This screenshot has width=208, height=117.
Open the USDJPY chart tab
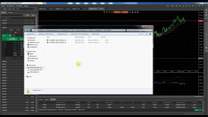pos(76,9)
